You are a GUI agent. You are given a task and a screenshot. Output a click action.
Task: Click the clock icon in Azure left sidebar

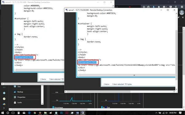coord(4,99)
